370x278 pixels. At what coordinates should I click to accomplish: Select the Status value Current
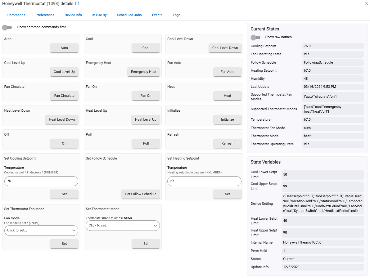[323, 259]
